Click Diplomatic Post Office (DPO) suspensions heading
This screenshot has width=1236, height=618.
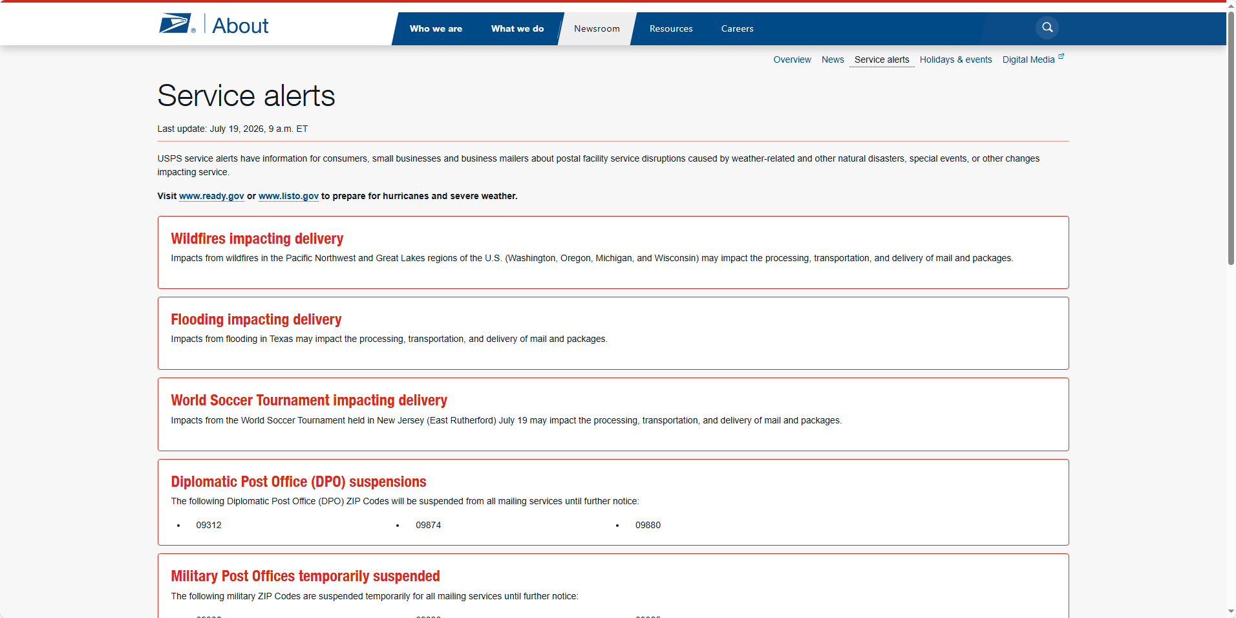click(x=299, y=482)
